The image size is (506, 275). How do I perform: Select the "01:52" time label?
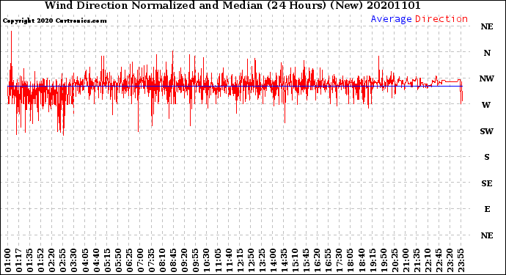tap(41, 260)
